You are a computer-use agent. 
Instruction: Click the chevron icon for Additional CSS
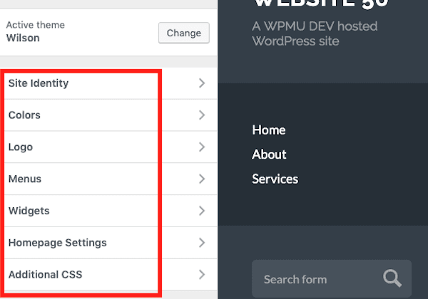202,274
